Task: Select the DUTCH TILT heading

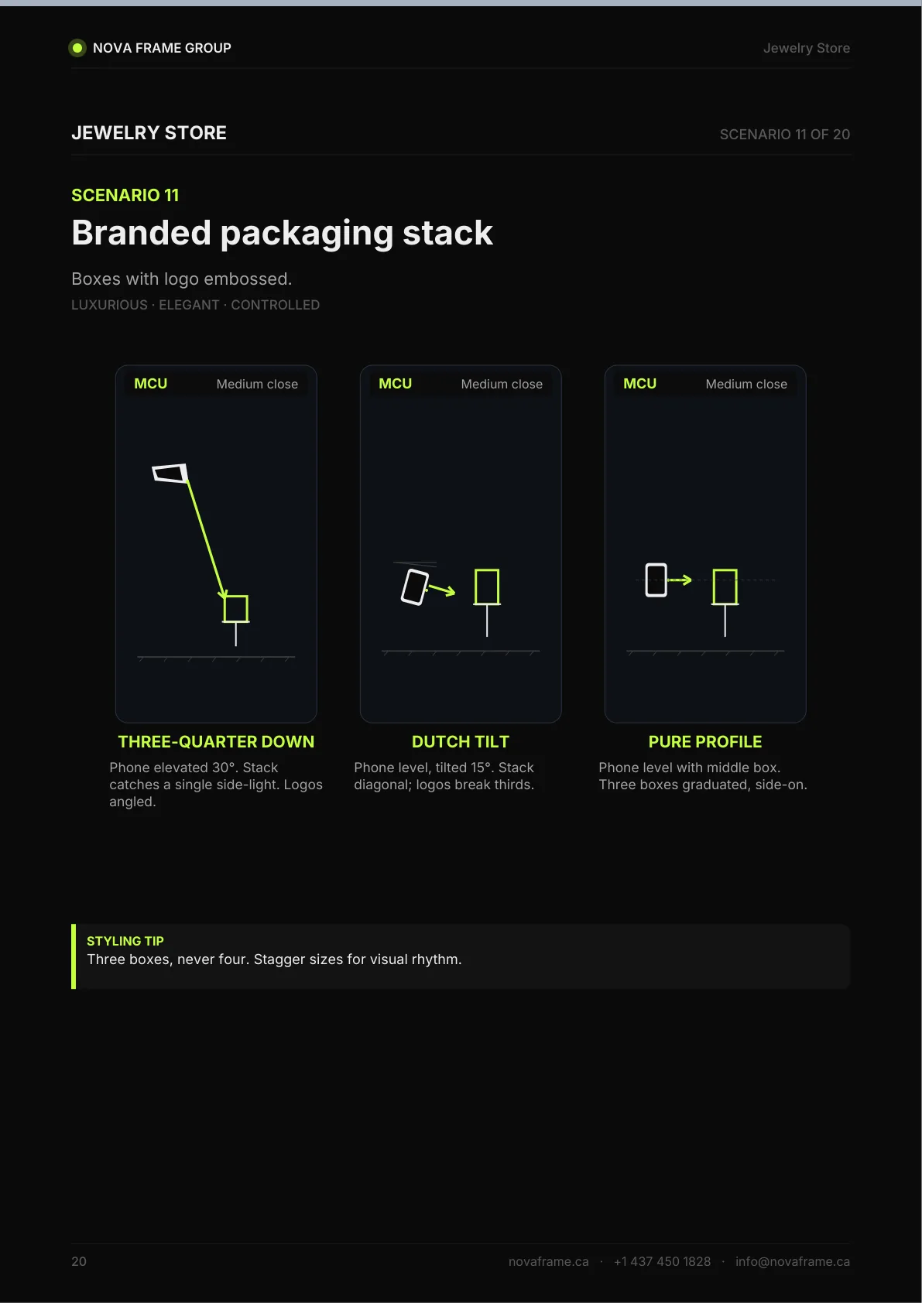Action: click(x=461, y=742)
